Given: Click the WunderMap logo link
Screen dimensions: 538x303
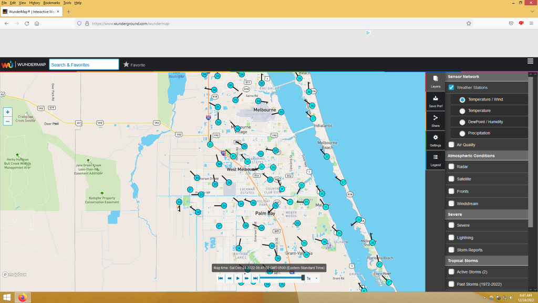Looking at the screenshot, I should point(24,65).
